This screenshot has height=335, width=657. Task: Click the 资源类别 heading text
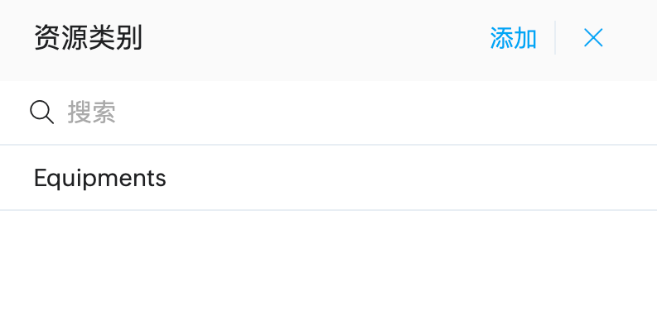click(x=88, y=38)
